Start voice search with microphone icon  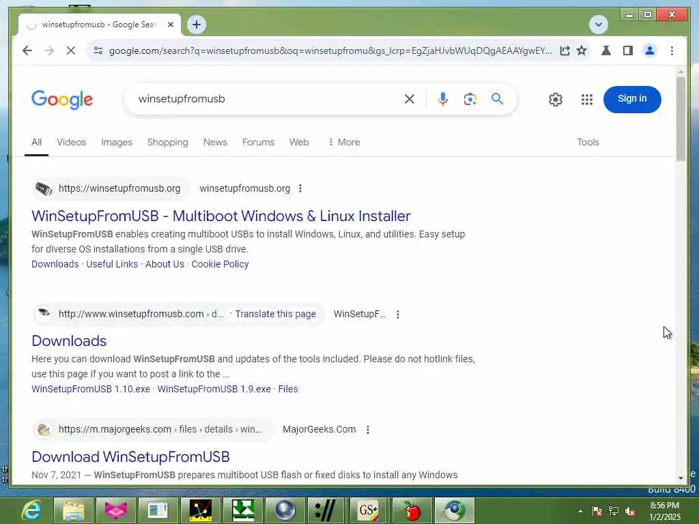point(442,99)
